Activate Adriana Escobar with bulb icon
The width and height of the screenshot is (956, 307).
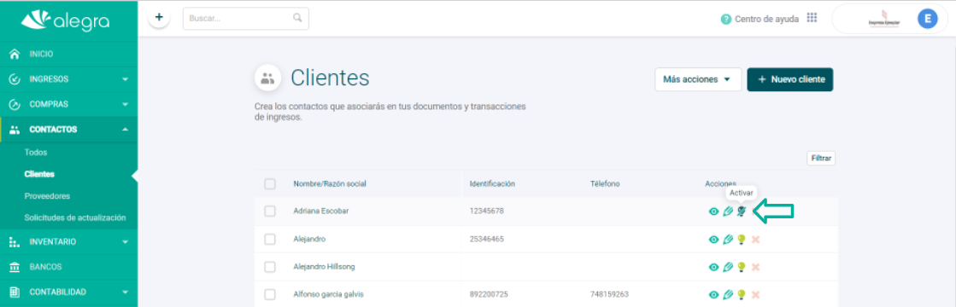pyautogui.click(x=742, y=211)
